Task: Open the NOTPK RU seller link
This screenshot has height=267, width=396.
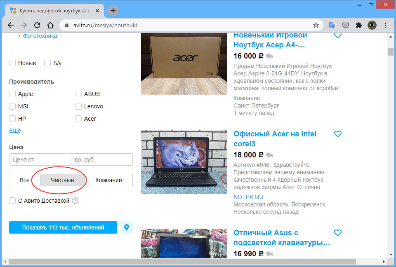Action: pos(248,197)
